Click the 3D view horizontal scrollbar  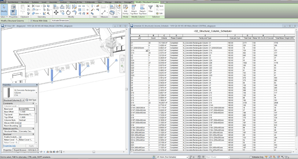94,152
